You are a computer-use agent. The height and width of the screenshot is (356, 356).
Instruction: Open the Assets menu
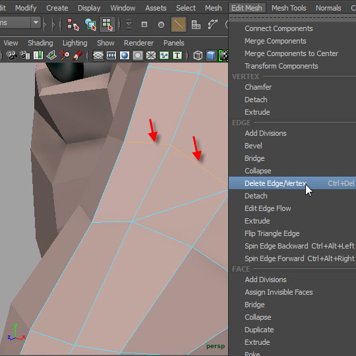156,8
